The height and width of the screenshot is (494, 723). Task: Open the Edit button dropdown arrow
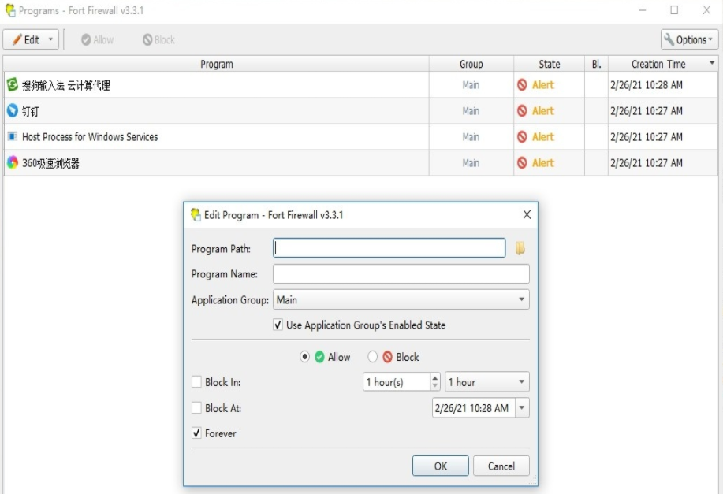[50, 39]
